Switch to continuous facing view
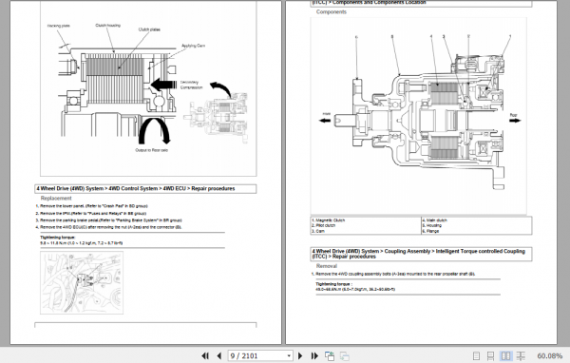The width and height of the screenshot is (570, 363). tap(521, 355)
